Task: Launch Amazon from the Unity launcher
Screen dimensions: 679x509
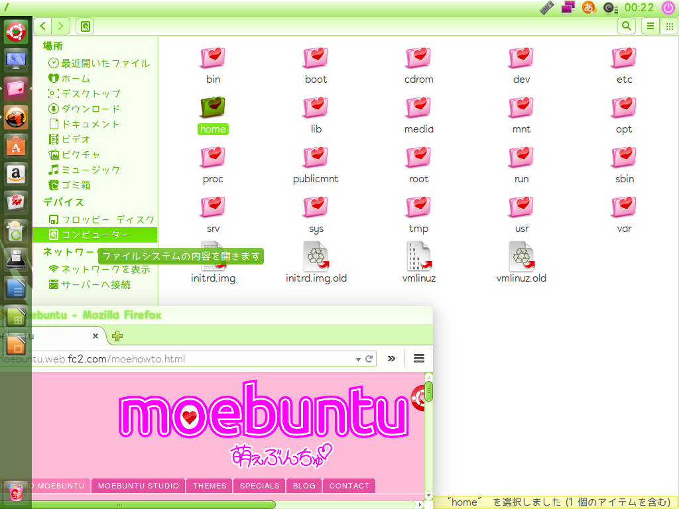Action: tap(16, 174)
